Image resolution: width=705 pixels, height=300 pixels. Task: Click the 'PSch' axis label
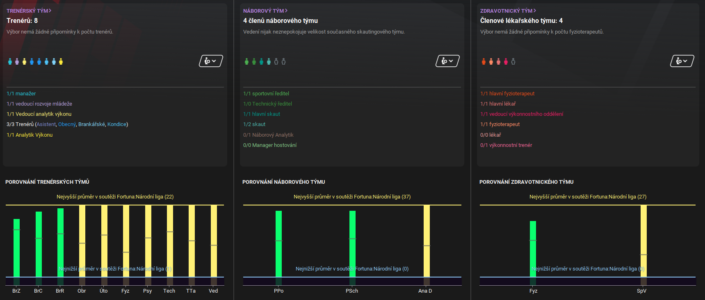[352, 291]
